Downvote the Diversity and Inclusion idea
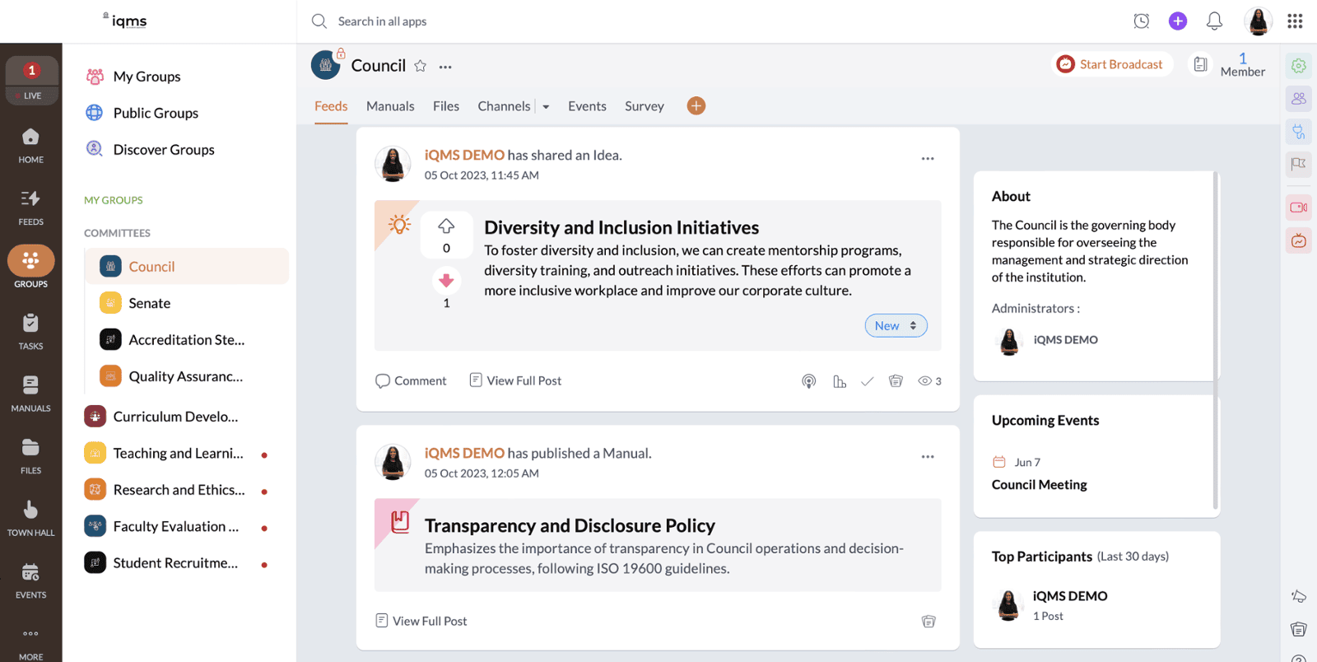 [x=446, y=281]
